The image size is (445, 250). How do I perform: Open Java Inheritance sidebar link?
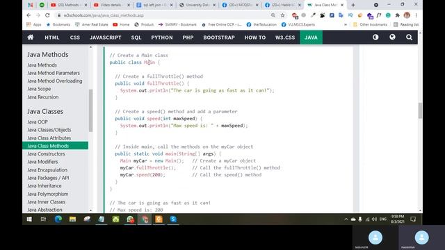coord(44,185)
